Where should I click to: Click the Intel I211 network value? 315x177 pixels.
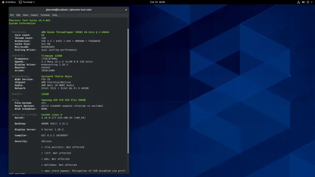click(x=65, y=88)
